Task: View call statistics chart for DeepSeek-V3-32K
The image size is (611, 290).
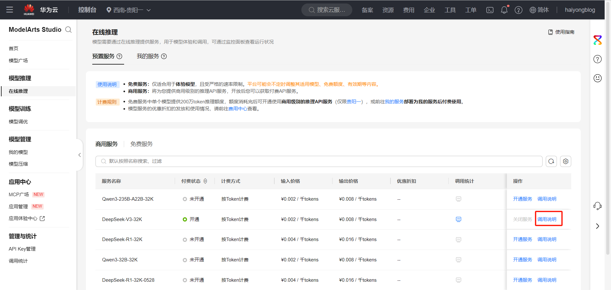Action: click(x=458, y=219)
